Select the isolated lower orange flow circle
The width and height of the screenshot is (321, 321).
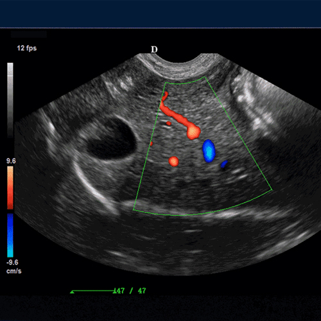173,161
